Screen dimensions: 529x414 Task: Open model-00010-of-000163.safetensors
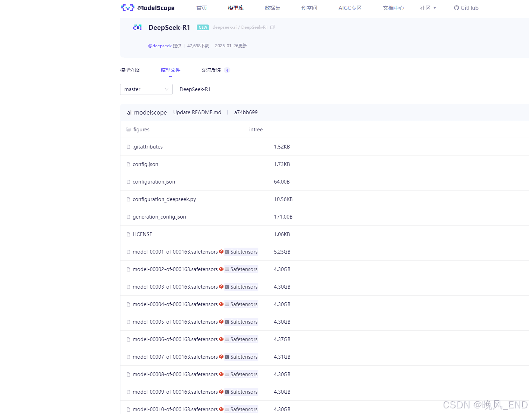point(175,409)
